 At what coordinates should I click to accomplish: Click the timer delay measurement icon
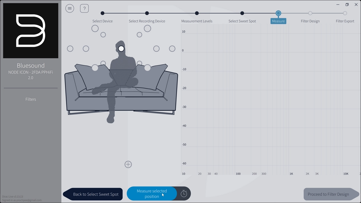(184, 194)
